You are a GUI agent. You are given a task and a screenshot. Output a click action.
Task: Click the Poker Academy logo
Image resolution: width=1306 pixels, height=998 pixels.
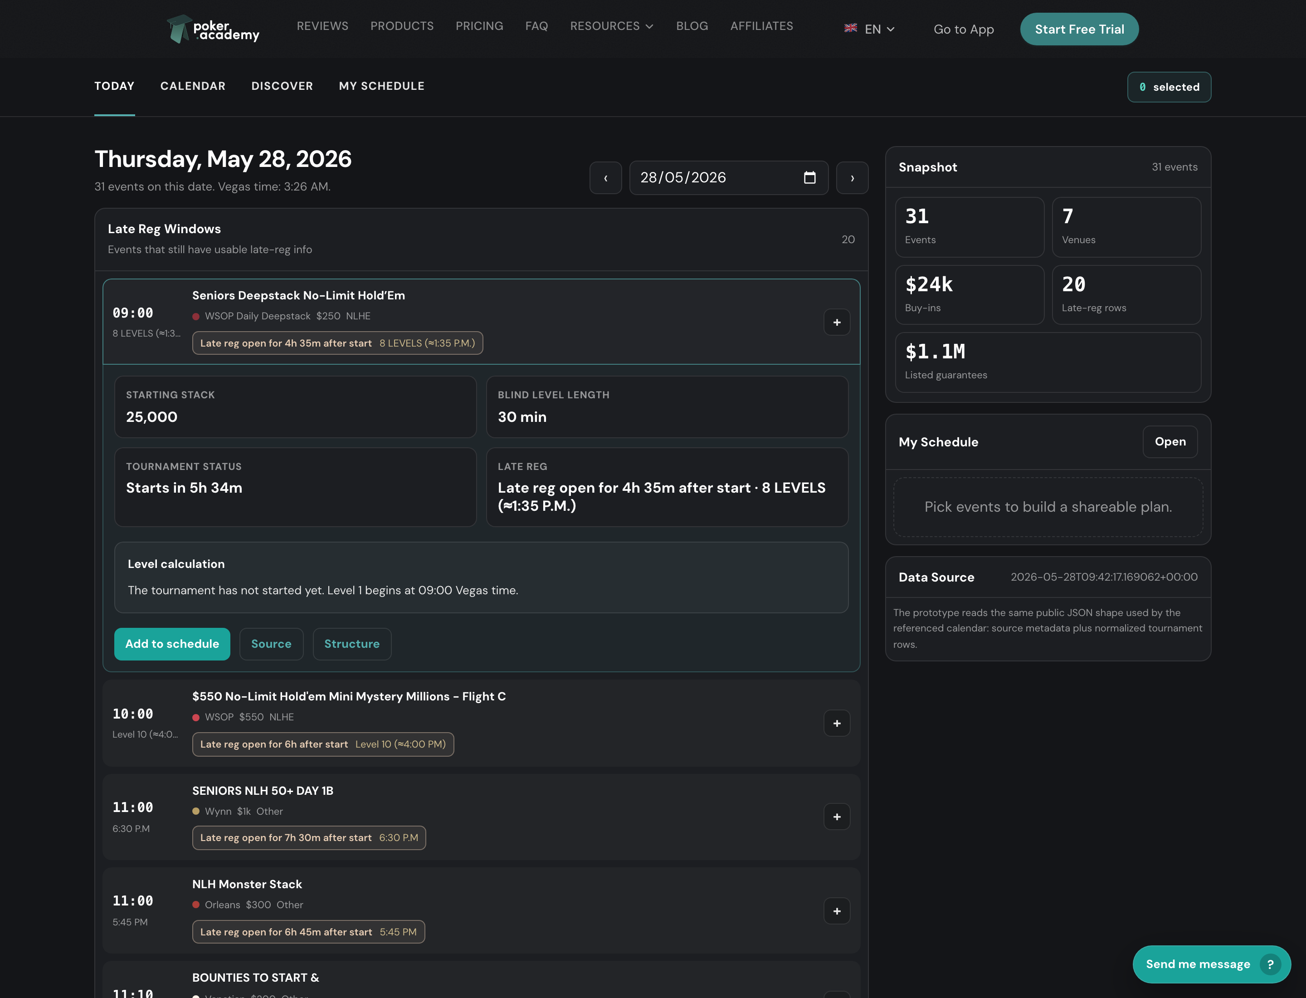(x=213, y=29)
